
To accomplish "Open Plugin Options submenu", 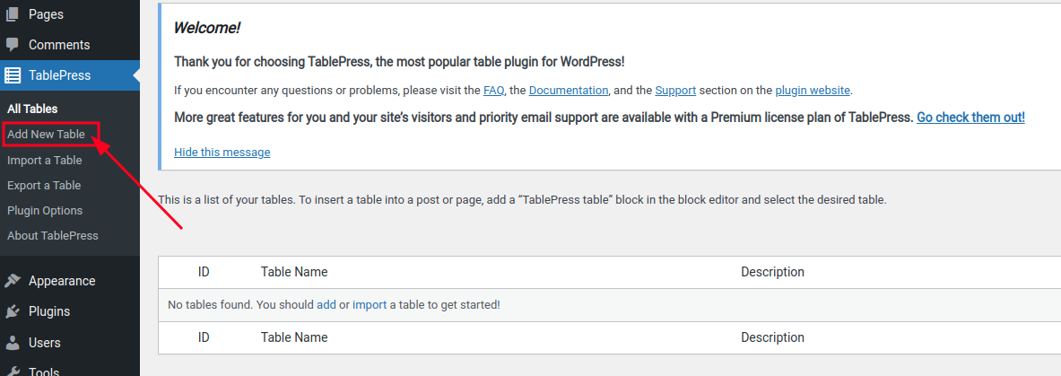I will [45, 211].
